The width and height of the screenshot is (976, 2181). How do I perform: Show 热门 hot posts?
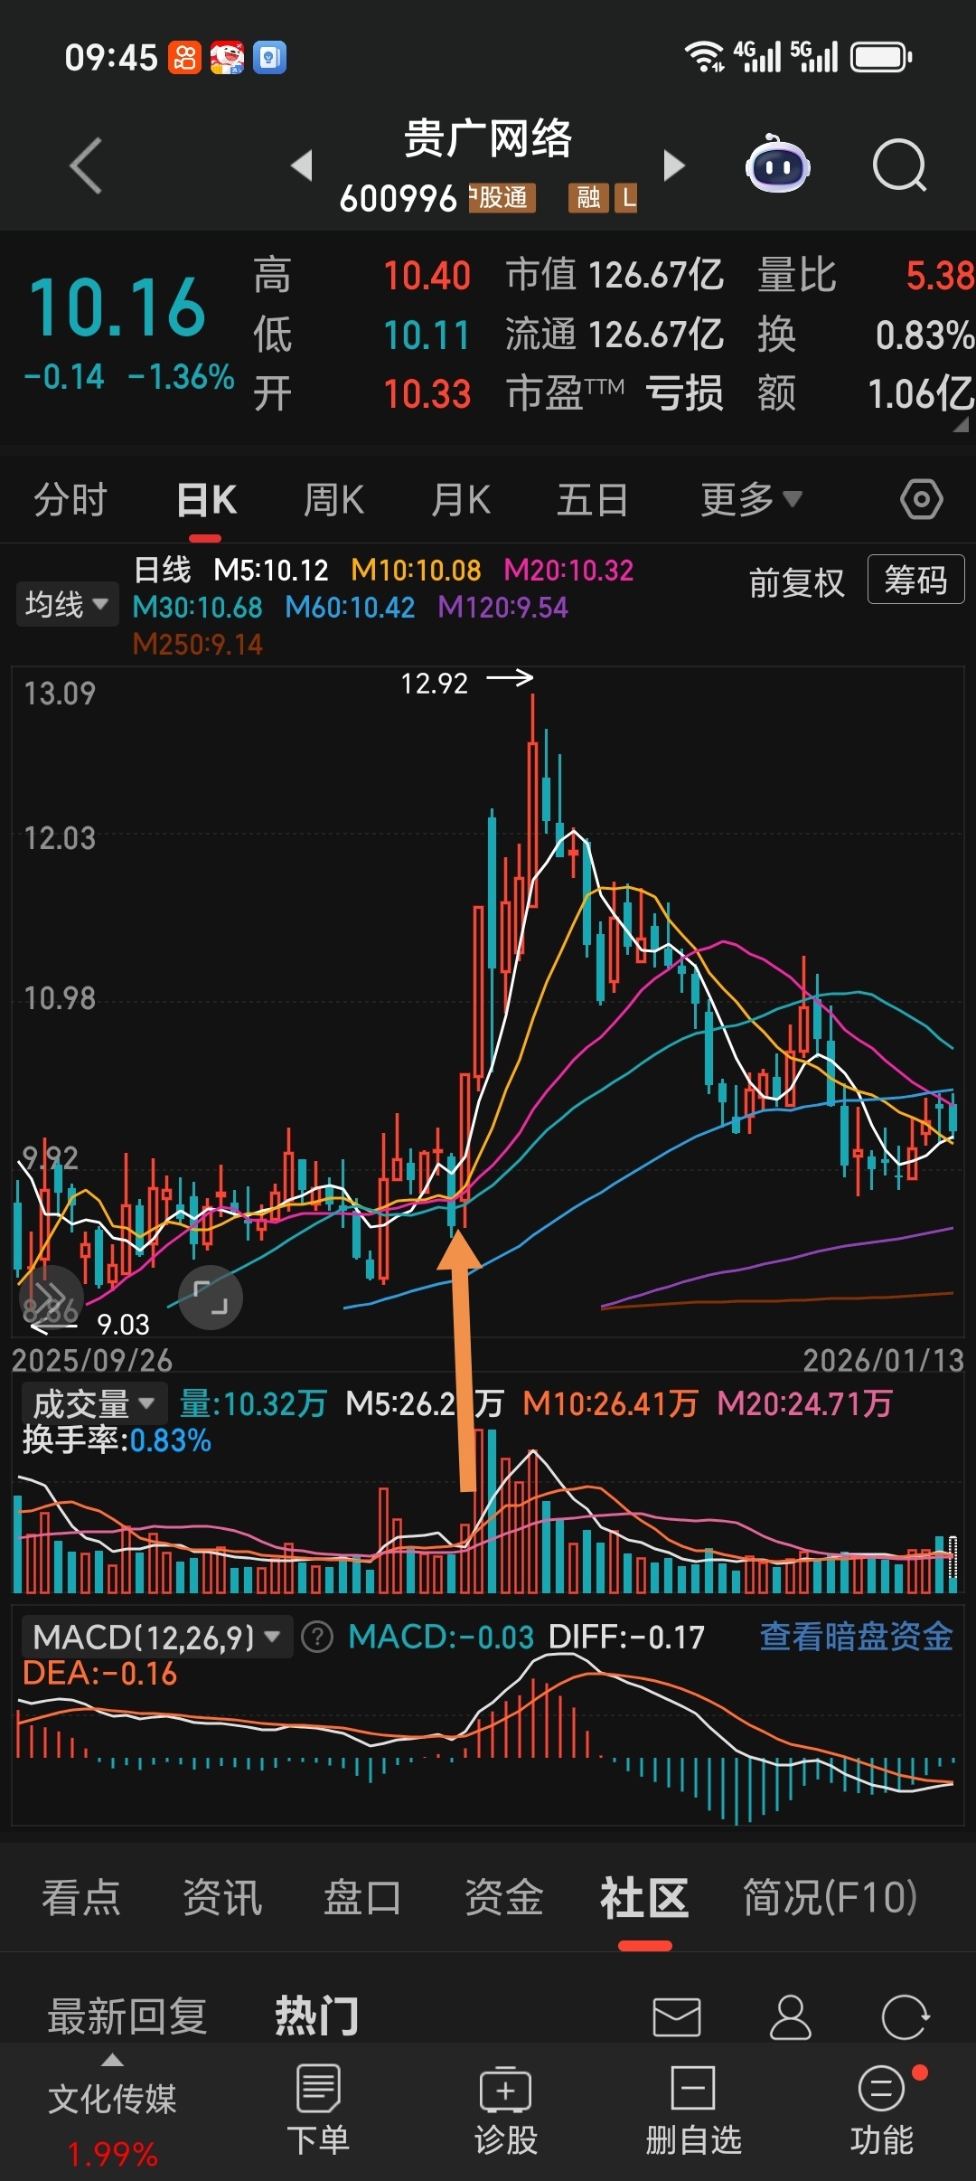(317, 2016)
